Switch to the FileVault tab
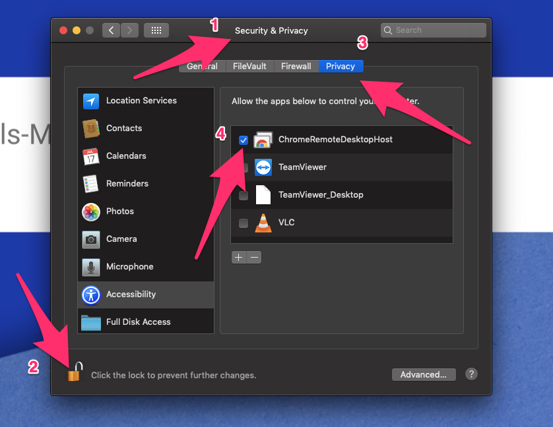Viewport: 553px width, 427px height. coord(249,67)
